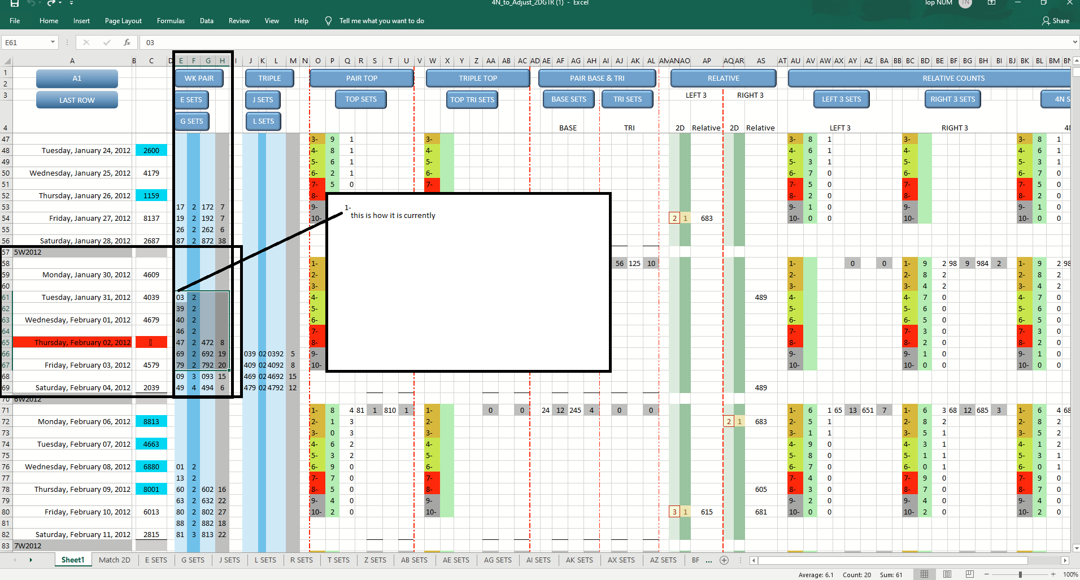Image resolution: width=1080 pixels, height=580 pixels.
Task: Add a new worksheet with the plus icon
Action: (725, 560)
